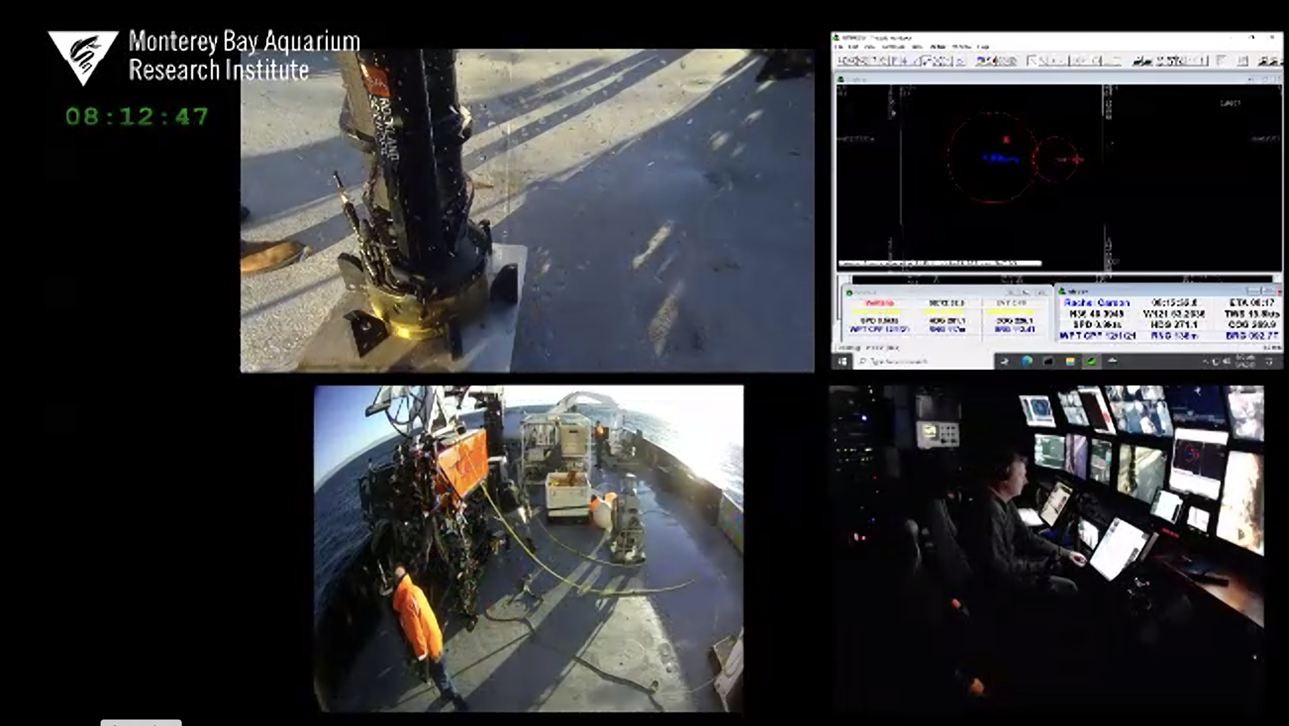This screenshot has width=1289, height=726.
Task: Click the red Ventana label in left data panel
Action: pyautogui.click(x=879, y=303)
